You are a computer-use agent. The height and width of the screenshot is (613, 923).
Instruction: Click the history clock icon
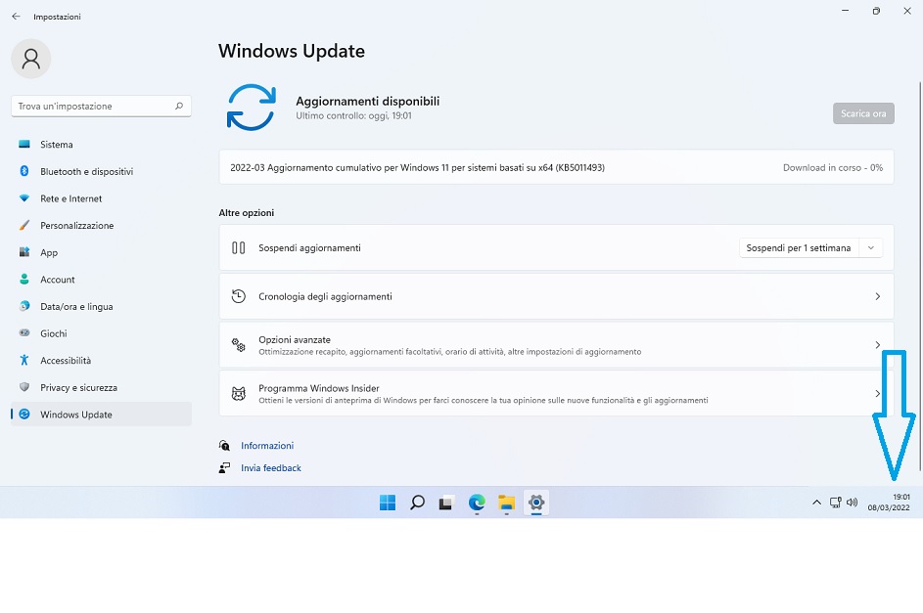(239, 296)
